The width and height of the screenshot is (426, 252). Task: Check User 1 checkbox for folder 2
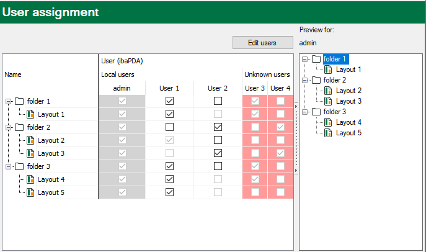(169, 127)
